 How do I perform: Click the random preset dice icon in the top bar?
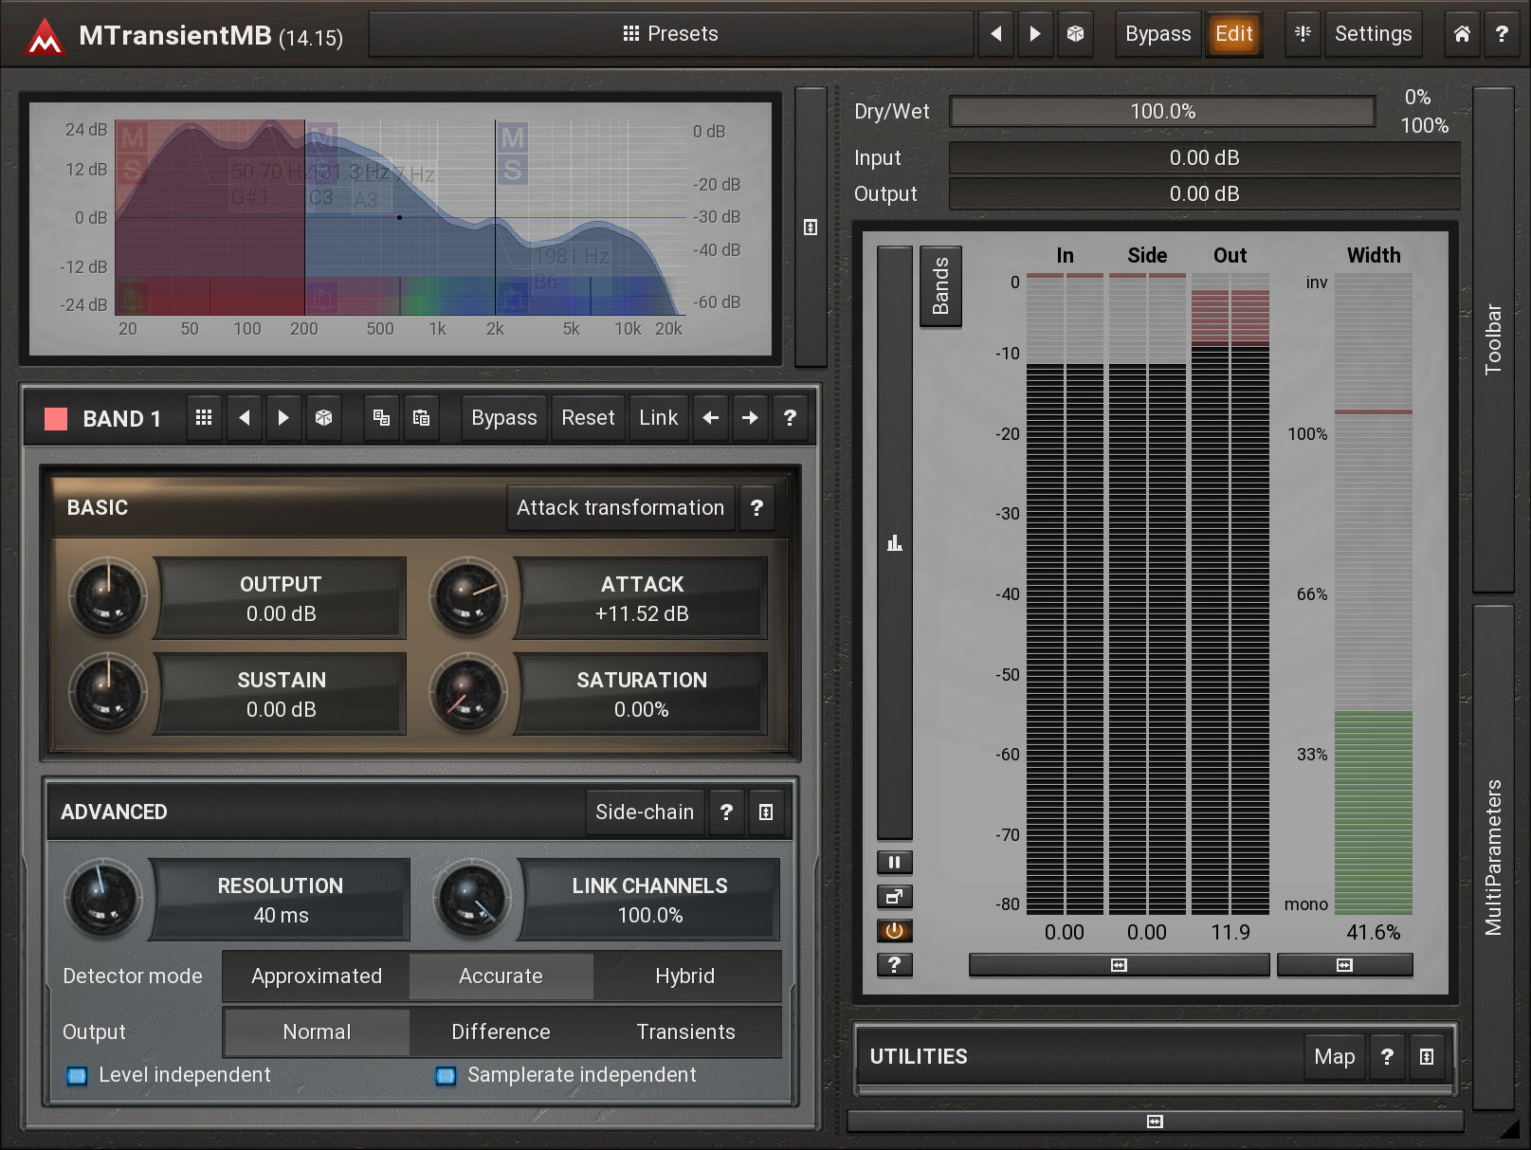tap(1075, 34)
